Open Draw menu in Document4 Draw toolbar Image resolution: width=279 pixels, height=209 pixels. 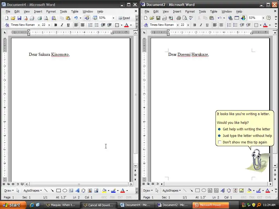pos(9,190)
